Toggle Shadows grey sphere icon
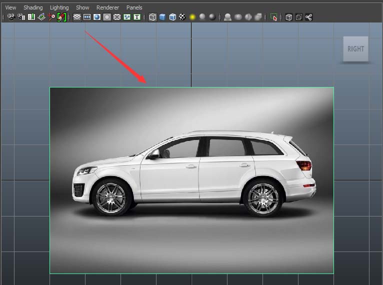Viewport: 383px width, 285px height. (202, 17)
